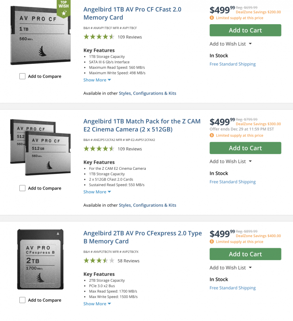This screenshot has height=321, width=293.
Task: Open Add to Wish List dropdown for 2TB CFexpress
Action: pyautogui.click(x=231, y=268)
